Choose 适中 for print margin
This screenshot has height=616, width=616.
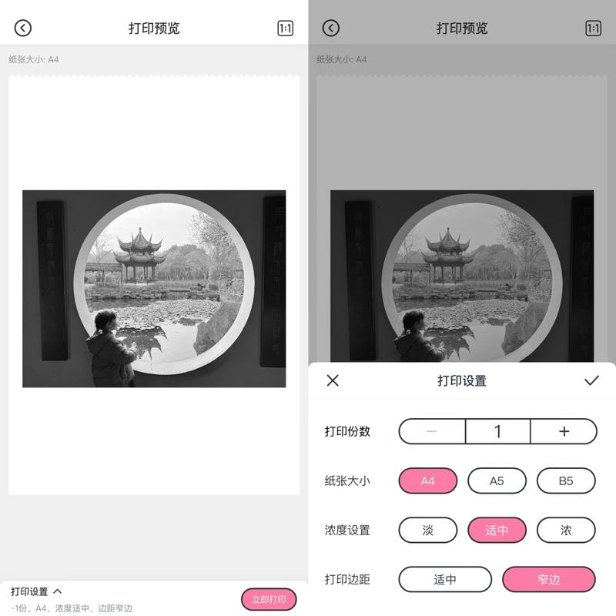point(445,579)
